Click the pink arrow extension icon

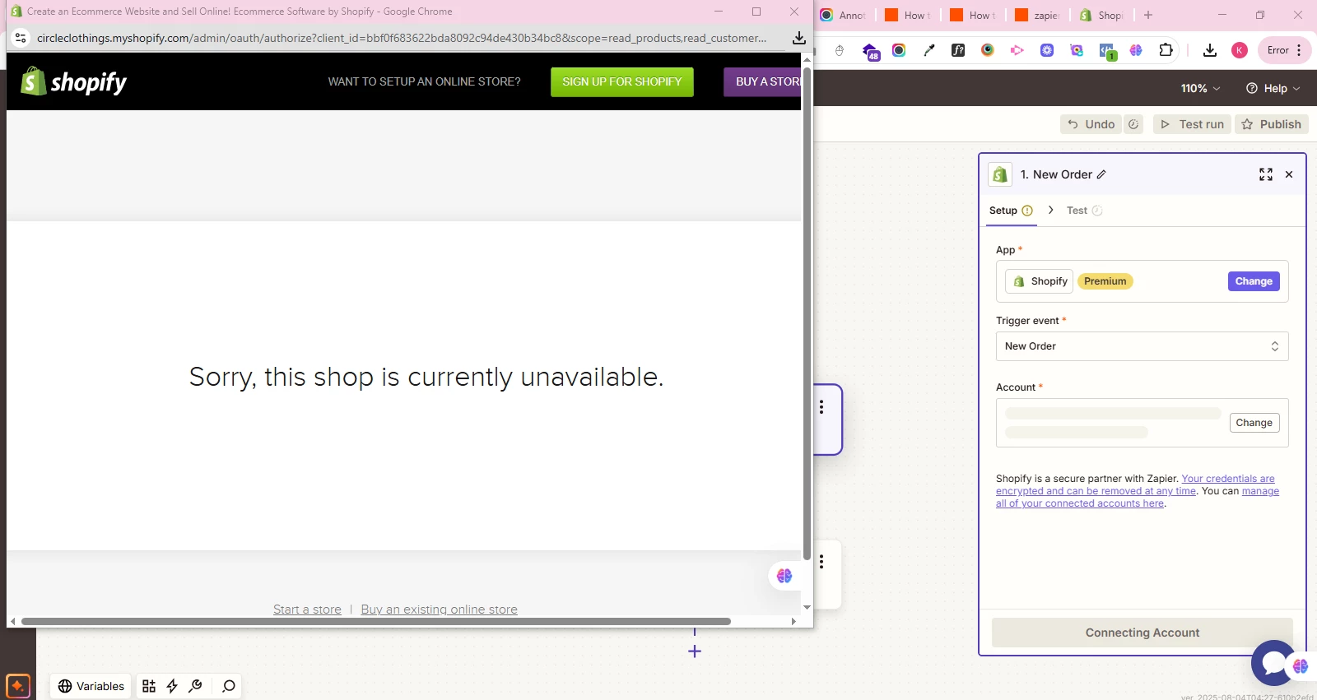1017,50
